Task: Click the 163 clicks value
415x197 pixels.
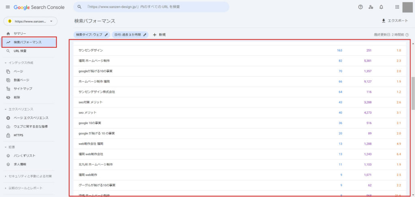Action: 340,50
